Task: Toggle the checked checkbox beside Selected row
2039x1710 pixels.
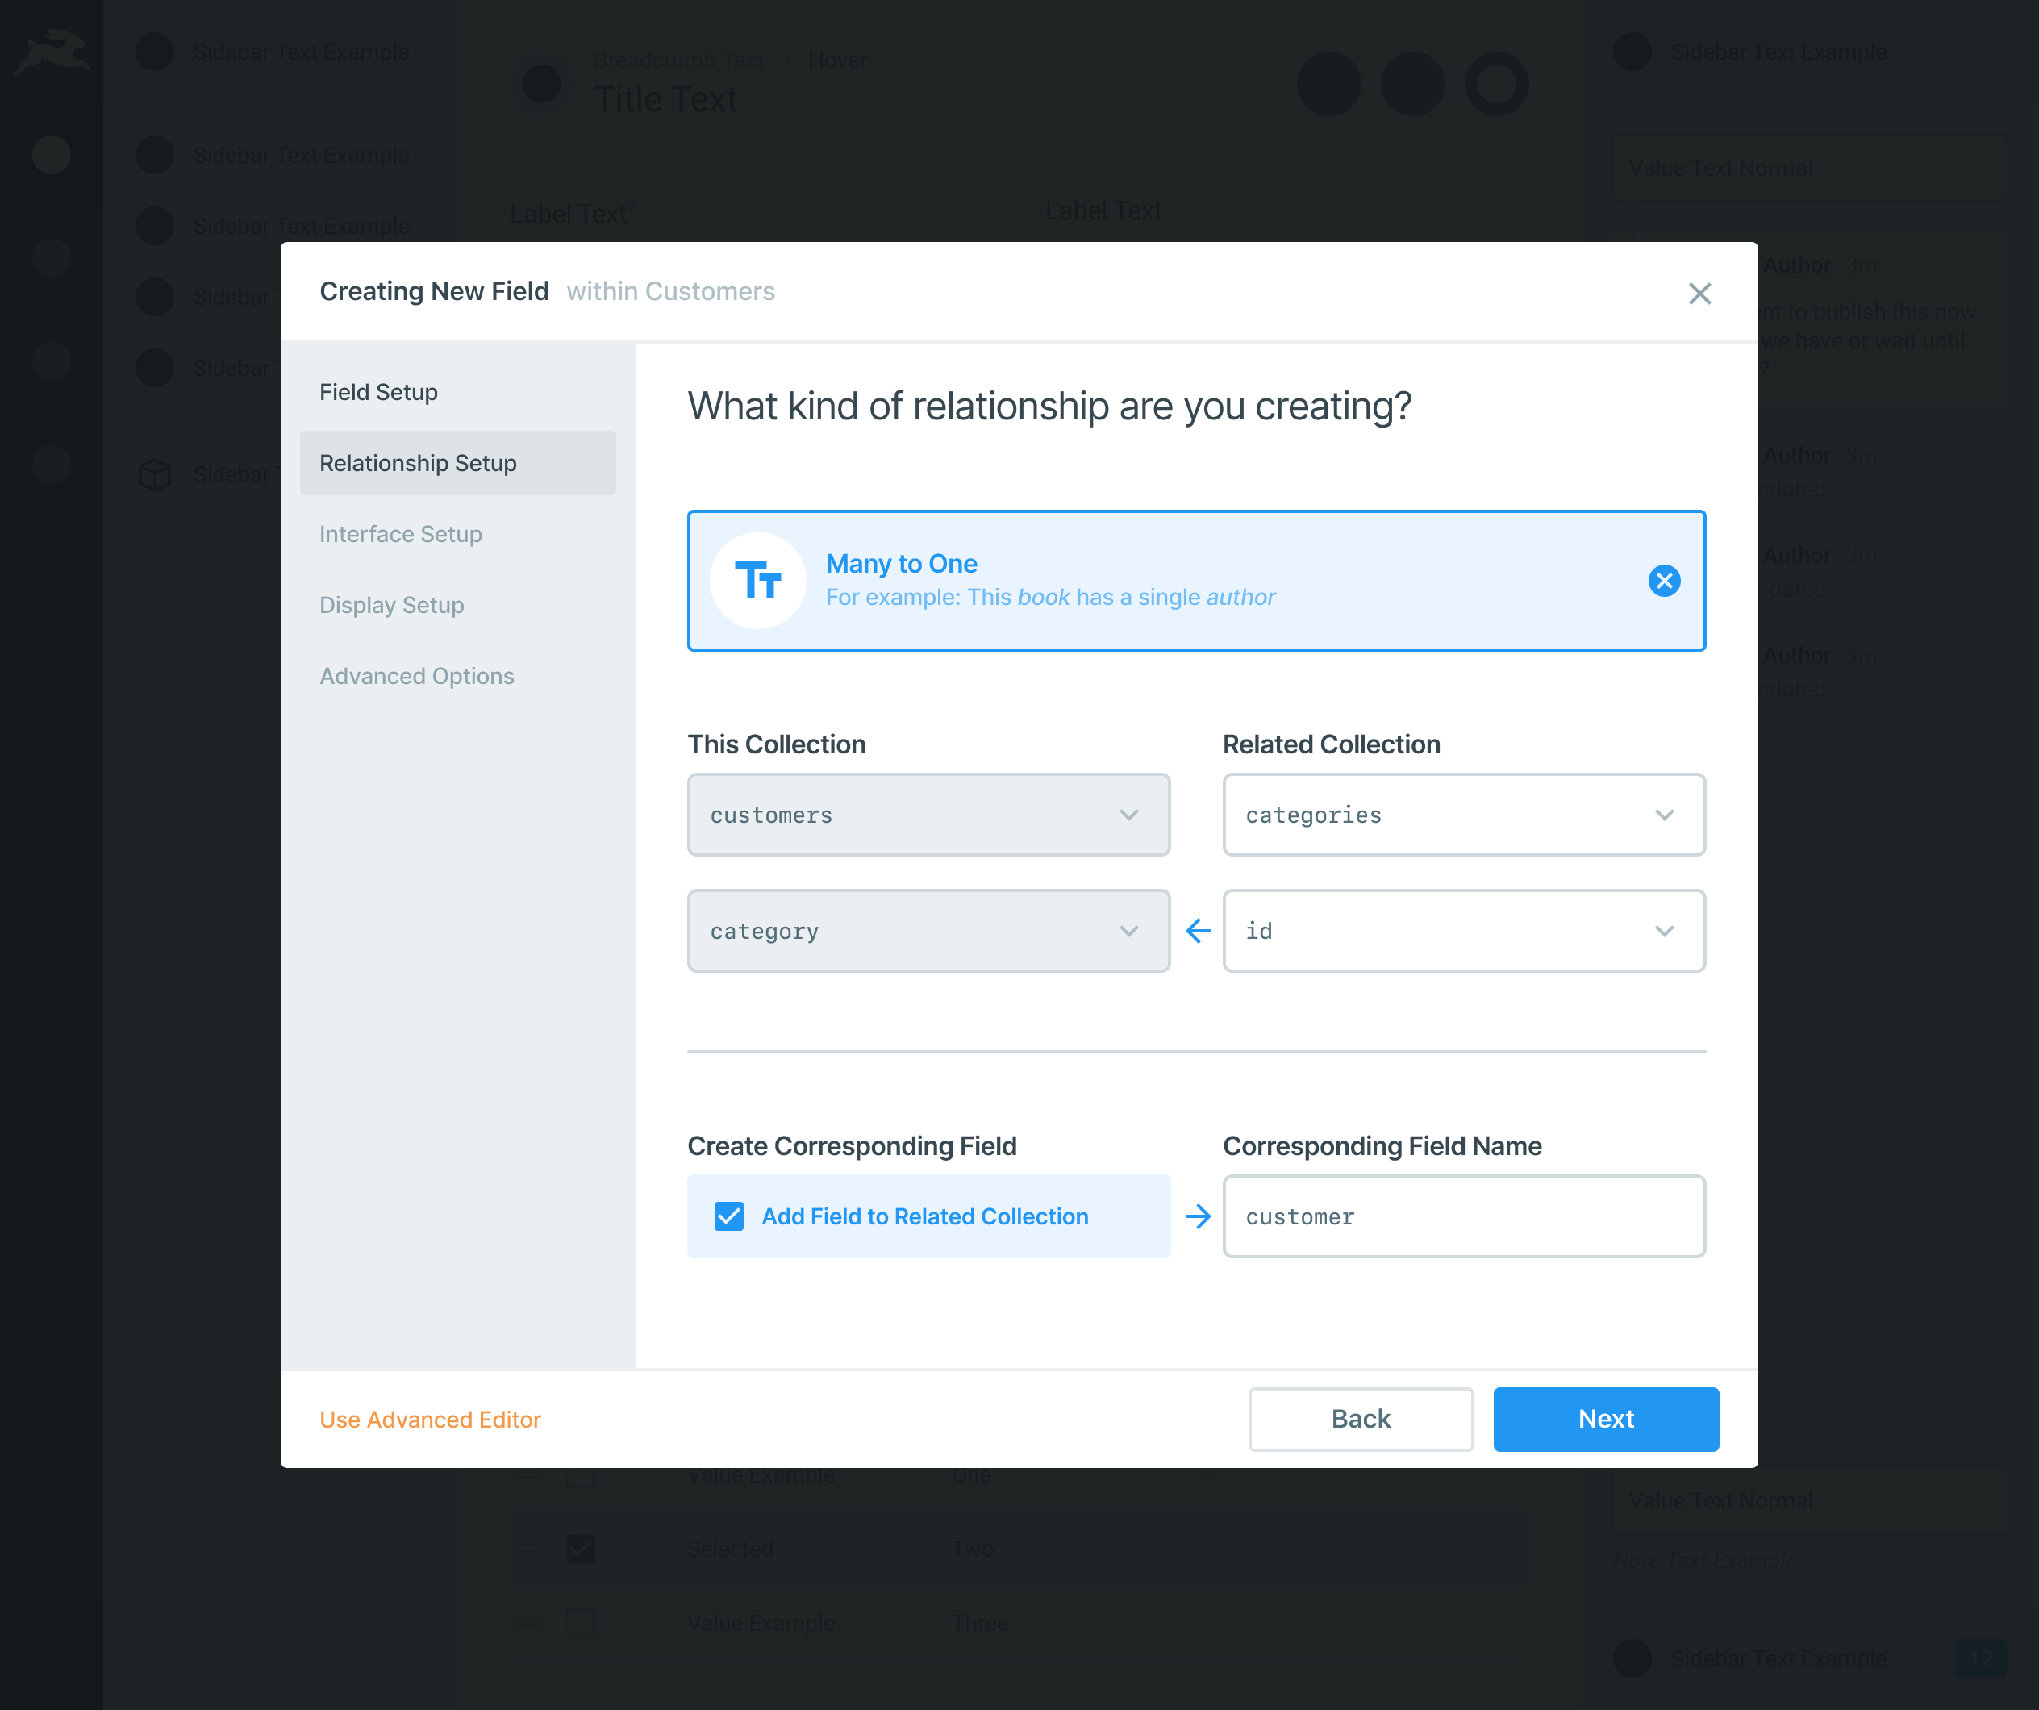Action: pos(581,1549)
